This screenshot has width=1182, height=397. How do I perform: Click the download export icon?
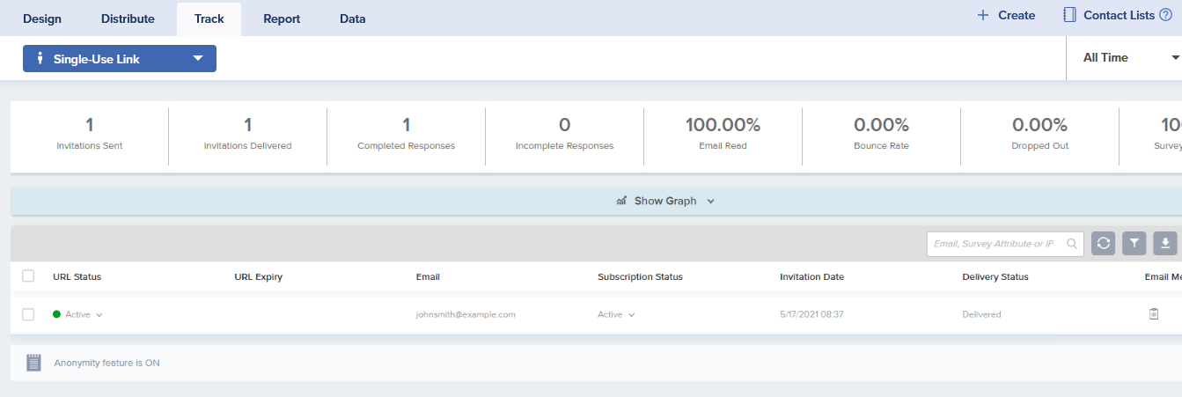1165,244
